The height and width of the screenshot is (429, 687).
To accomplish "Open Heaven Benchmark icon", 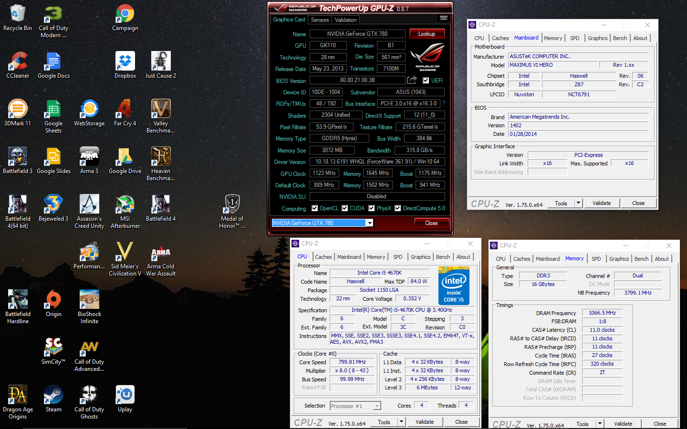I will coord(161,164).
